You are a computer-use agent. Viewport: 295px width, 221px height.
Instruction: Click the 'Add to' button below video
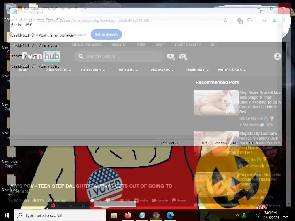(x=141, y=200)
